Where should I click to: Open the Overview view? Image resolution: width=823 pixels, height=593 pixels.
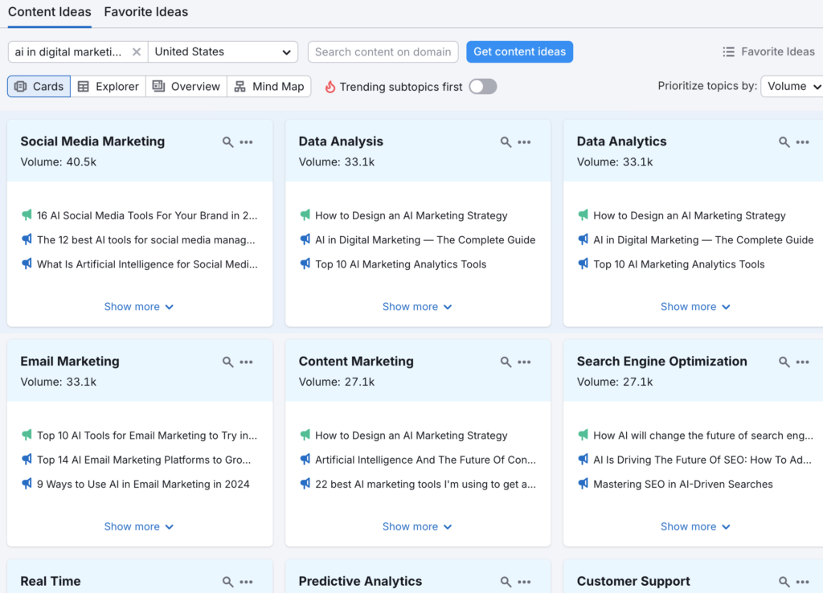(x=186, y=86)
